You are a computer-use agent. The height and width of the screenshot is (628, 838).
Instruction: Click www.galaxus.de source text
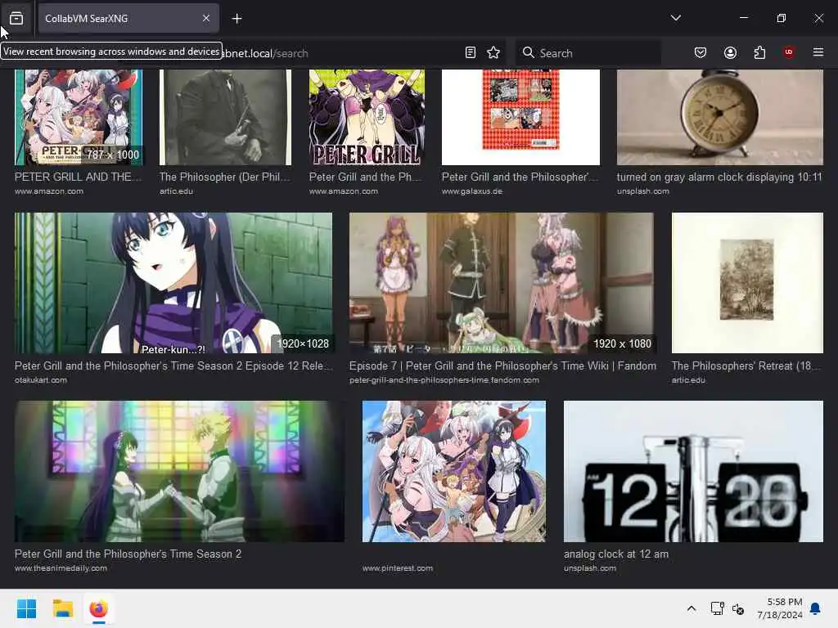click(x=472, y=191)
